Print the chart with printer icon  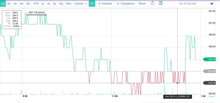pos(161,3)
